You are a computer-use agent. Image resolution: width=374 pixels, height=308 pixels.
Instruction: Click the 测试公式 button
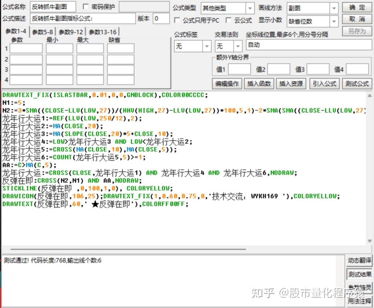point(357,84)
